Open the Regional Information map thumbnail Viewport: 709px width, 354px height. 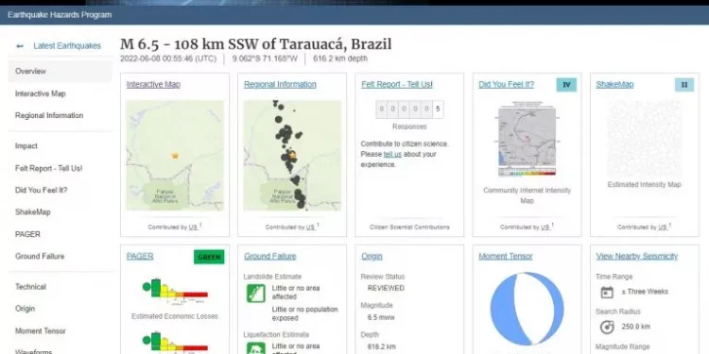[292, 156]
